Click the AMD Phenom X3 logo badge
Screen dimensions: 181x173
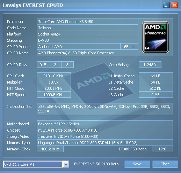(x=155, y=37)
